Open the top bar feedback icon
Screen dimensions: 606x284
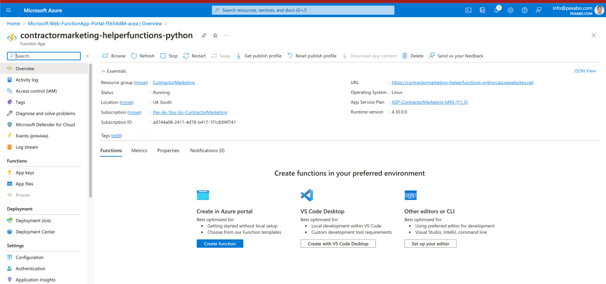tap(538, 11)
